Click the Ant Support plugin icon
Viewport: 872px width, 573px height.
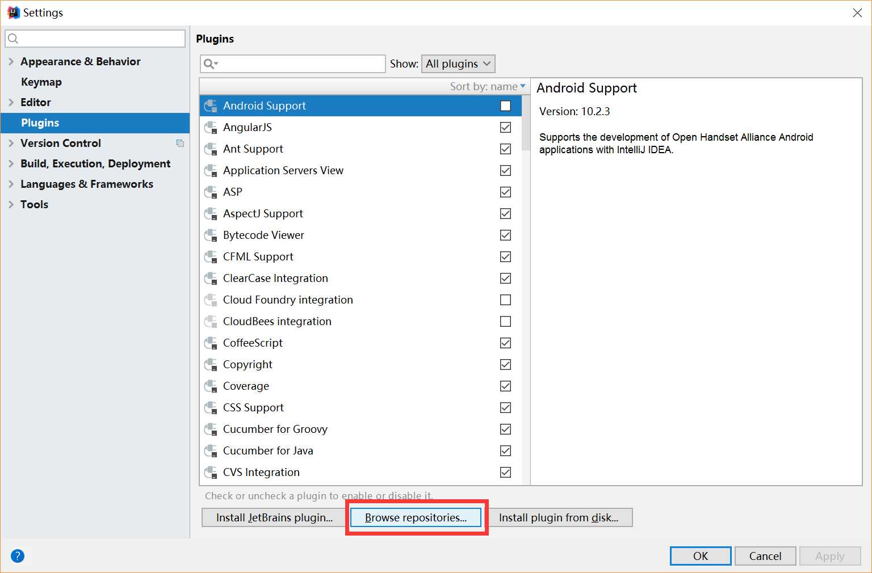211,149
